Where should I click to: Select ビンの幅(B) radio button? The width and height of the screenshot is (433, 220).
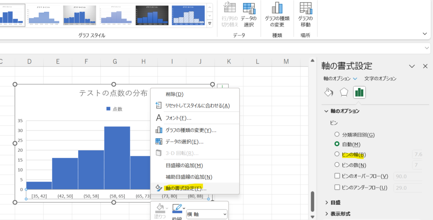pyautogui.click(x=337, y=154)
